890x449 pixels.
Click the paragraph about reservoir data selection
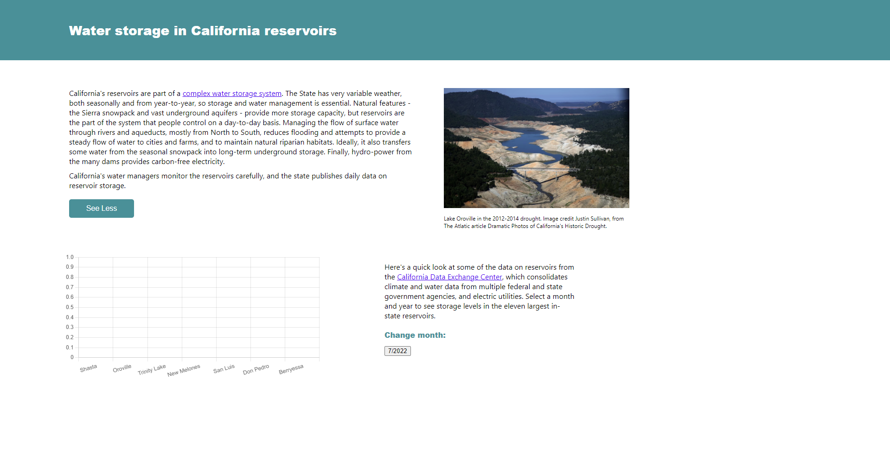[478, 291]
